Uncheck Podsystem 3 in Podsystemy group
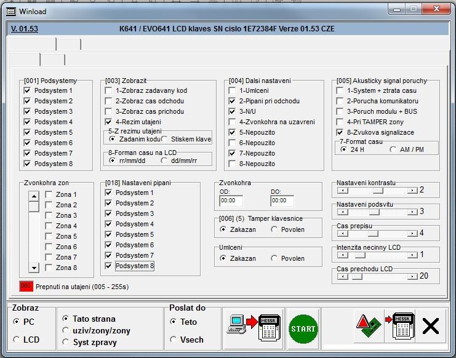Image resolution: width=456 pixels, height=358 pixels. 27,111
